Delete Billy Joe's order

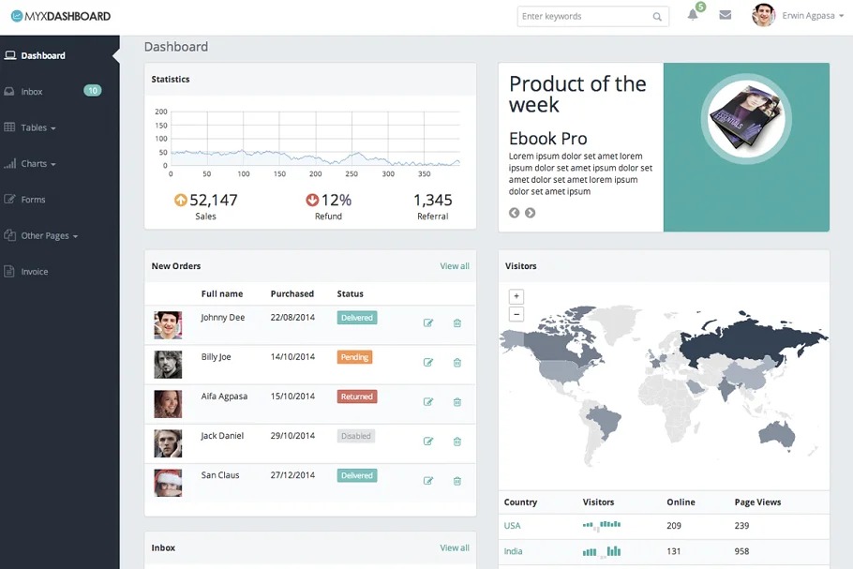[x=457, y=363]
